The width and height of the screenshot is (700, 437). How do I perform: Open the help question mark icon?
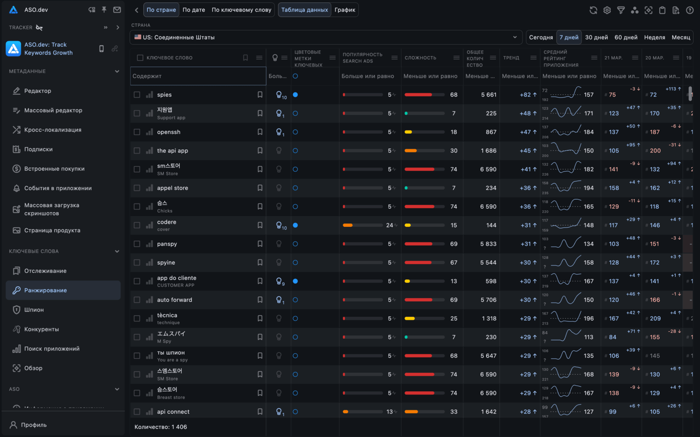689,10
